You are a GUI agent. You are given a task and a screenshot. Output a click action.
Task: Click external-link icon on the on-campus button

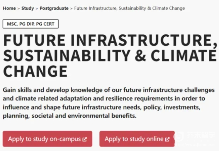pos(85,139)
